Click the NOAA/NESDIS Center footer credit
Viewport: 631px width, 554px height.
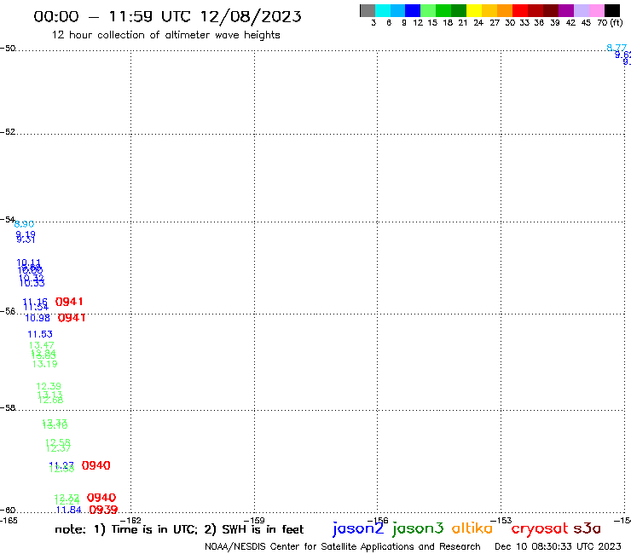(343, 546)
